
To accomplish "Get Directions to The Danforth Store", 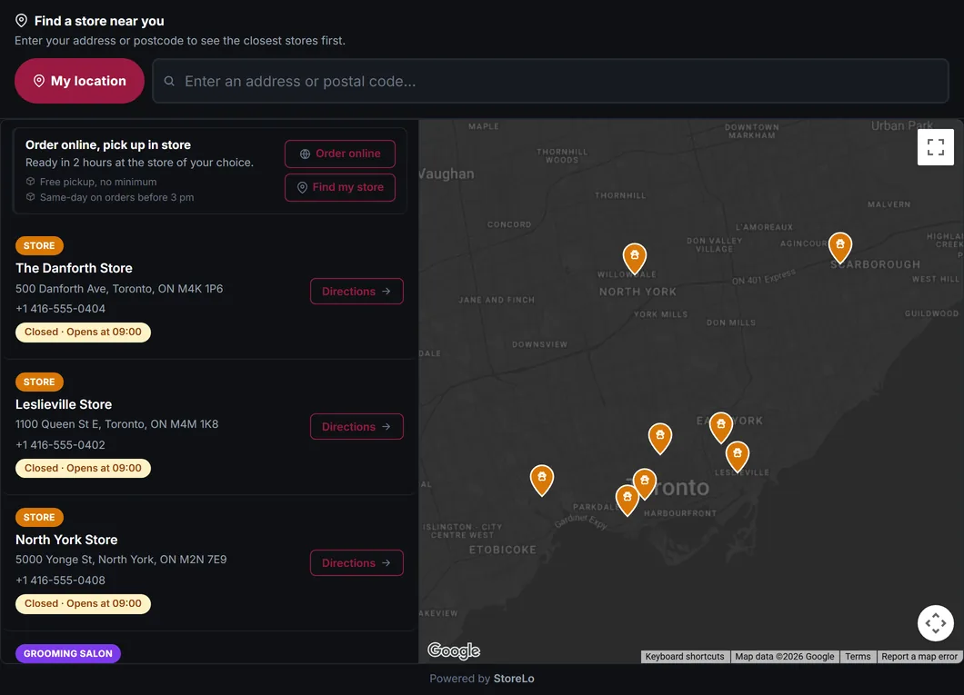I will [356, 291].
